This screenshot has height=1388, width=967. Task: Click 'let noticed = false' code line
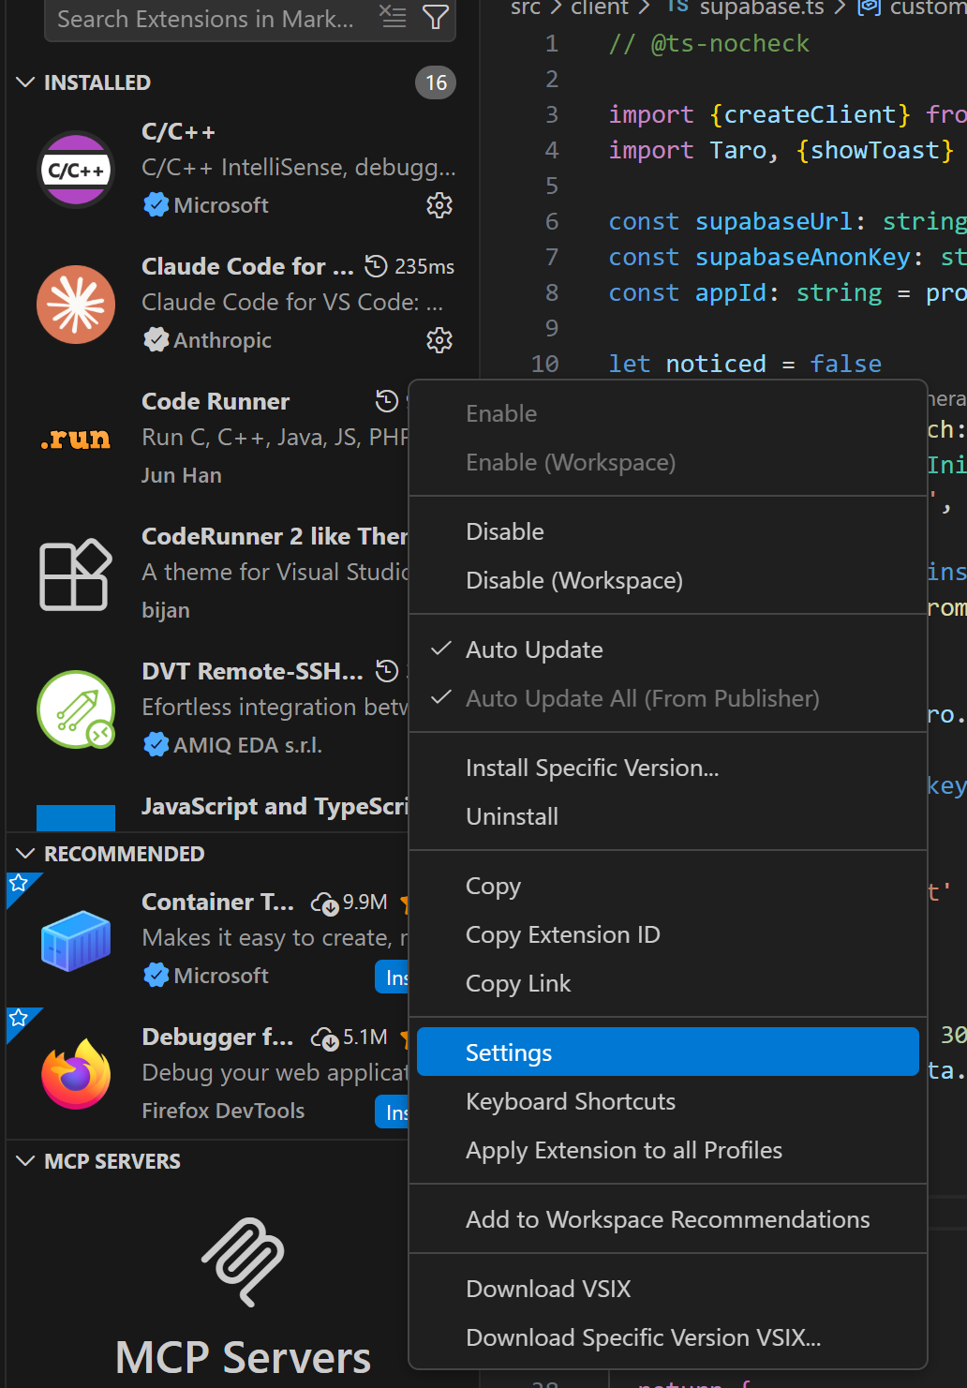[745, 364]
